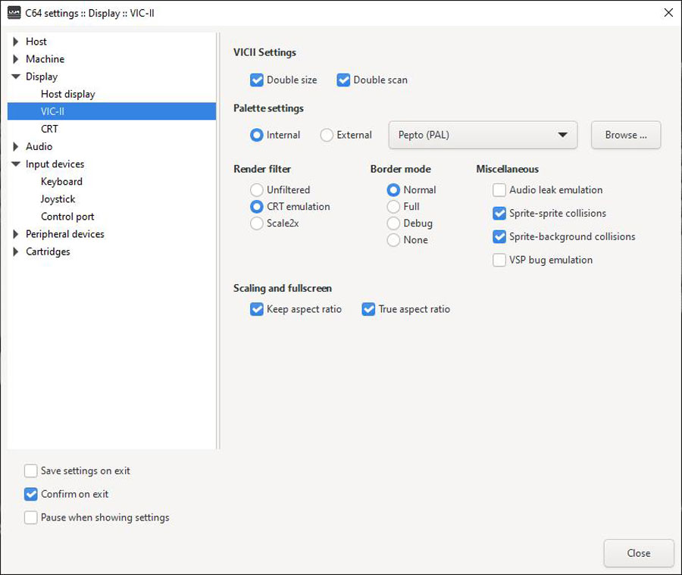Select the Host item label
The image size is (682, 575).
(36, 42)
